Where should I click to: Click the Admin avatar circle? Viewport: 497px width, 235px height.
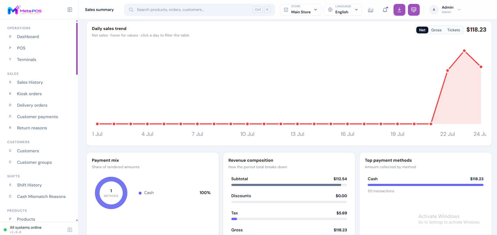(434, 10)
